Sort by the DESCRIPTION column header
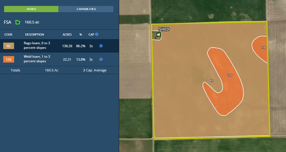The width and height of the screenshot is (286, 152). pyautogui.click(x=34, y=34)
